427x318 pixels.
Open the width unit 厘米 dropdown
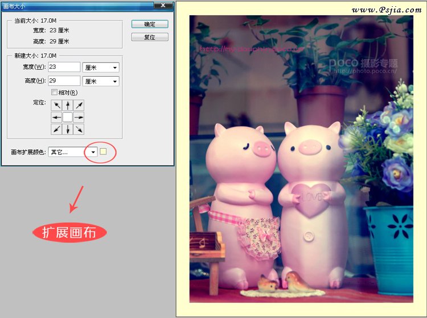point(101,68)
